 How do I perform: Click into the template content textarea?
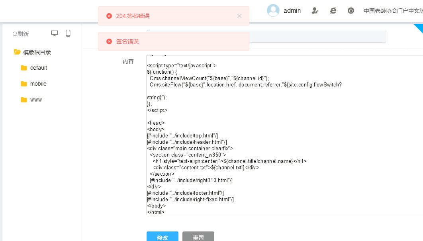coord(285,135)
